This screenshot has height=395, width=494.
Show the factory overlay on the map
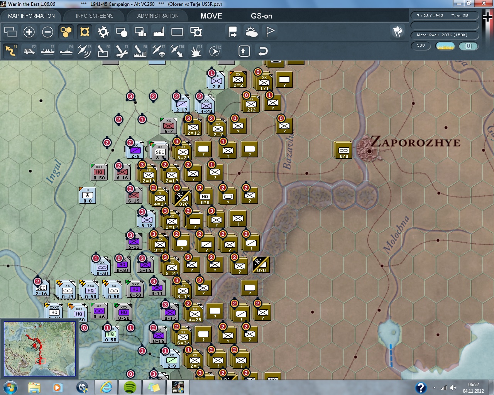(159, 32)
